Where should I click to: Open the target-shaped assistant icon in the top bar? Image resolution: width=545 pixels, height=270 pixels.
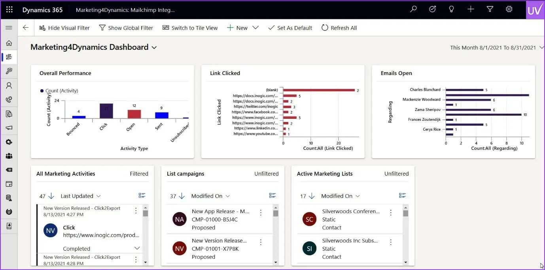click(432, 9)
